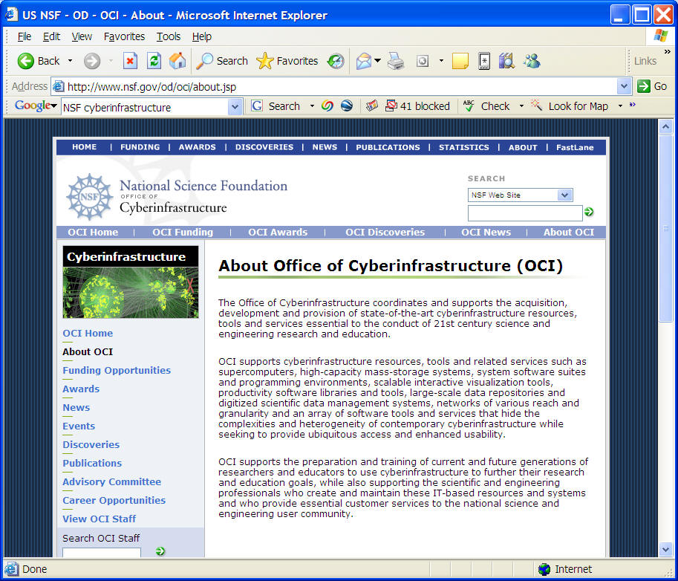Click the Print icon

tap(396, 61)
